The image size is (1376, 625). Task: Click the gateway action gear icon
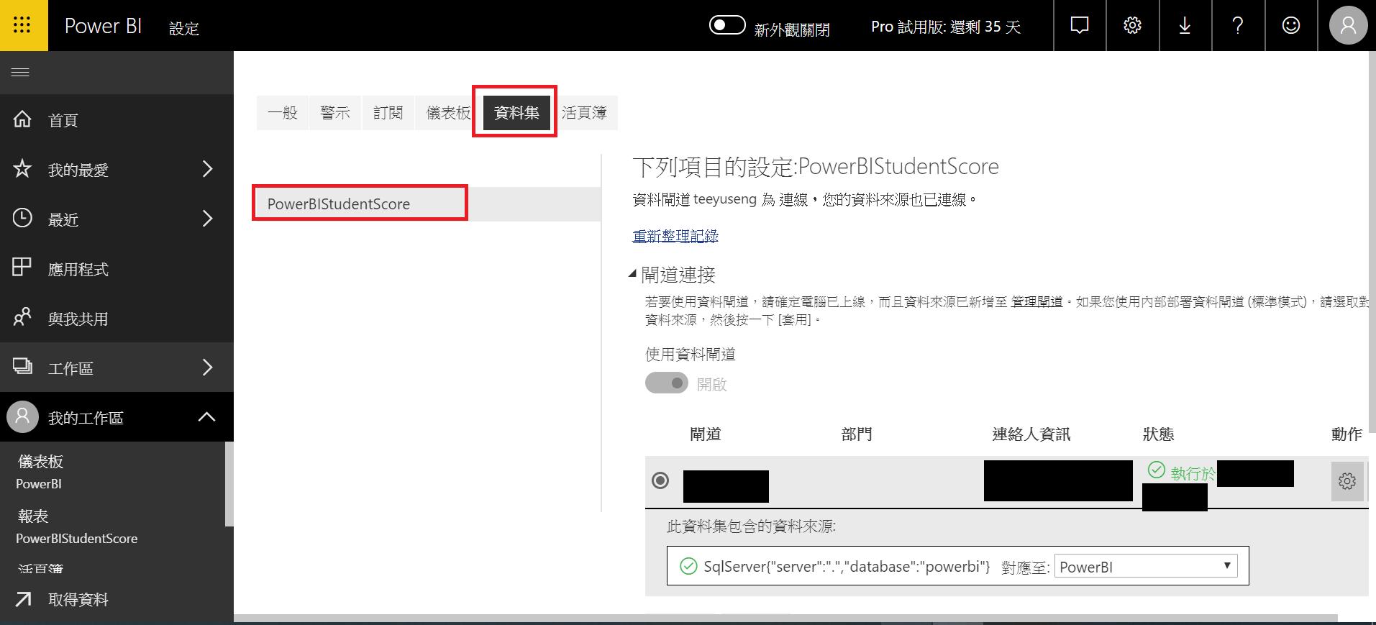coord(1347,481)
